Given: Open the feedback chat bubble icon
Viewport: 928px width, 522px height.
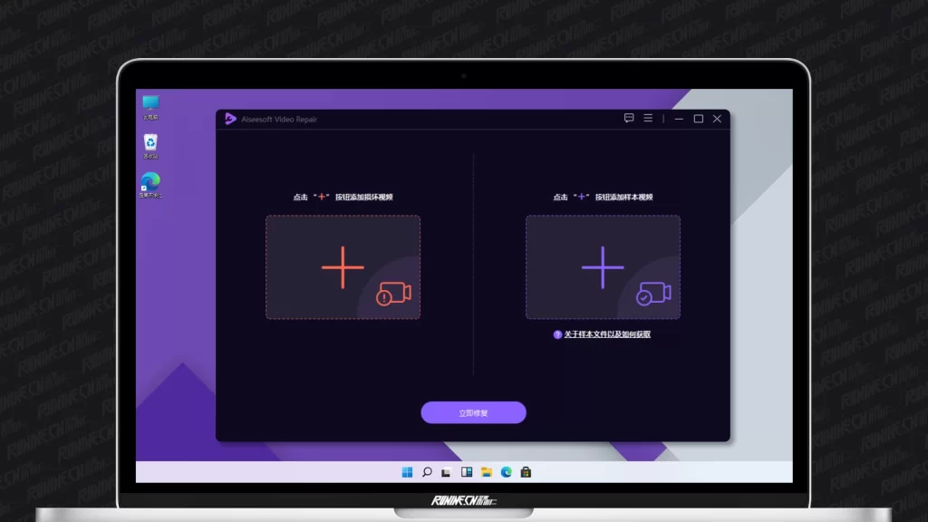Looking at the screenshot, I should 629,119.
